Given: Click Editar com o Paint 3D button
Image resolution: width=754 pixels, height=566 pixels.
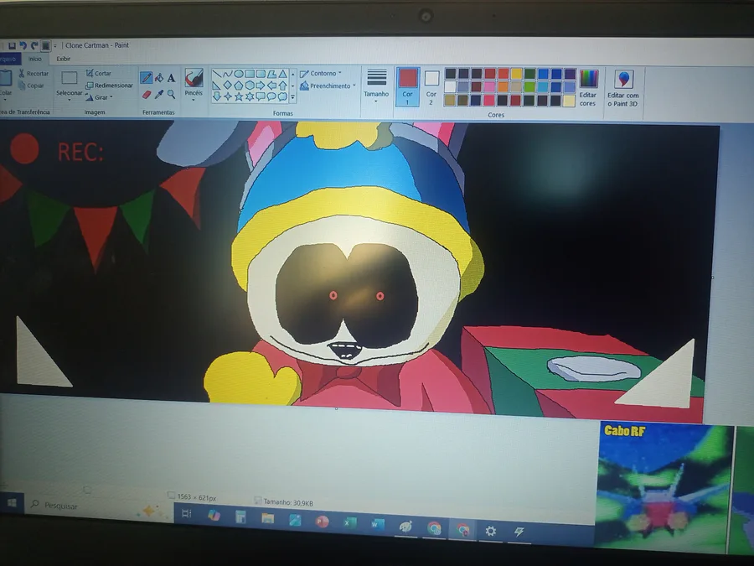Looking at the screenshot, I should coord(623,87).
